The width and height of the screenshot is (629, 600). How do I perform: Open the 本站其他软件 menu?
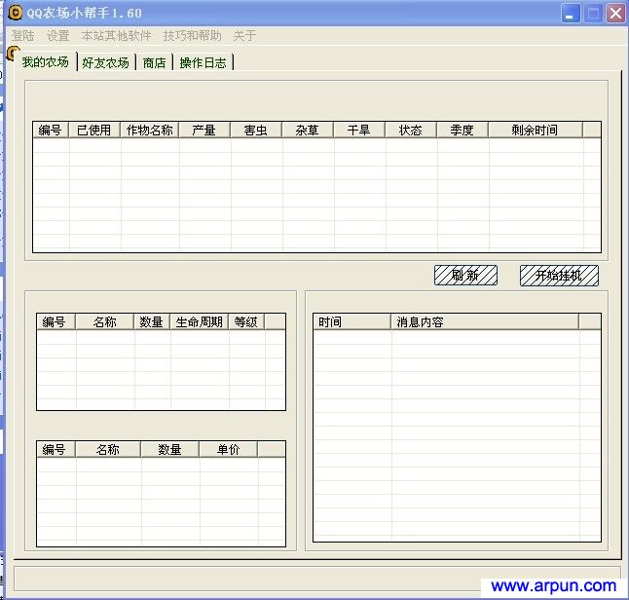(116, 36)
